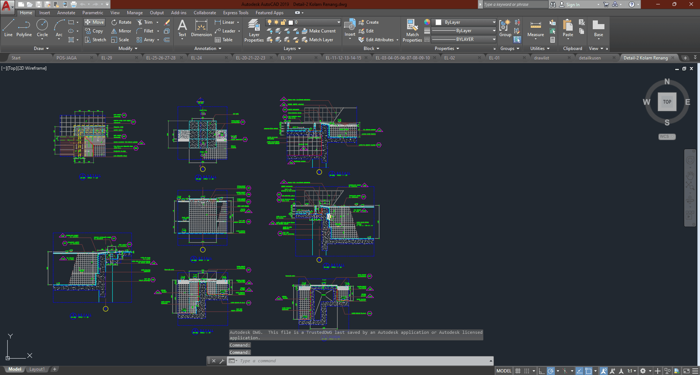Viewport: 700px width, 375px height.
Task: Click the Mirror tool icon
Action: point(114,31)
